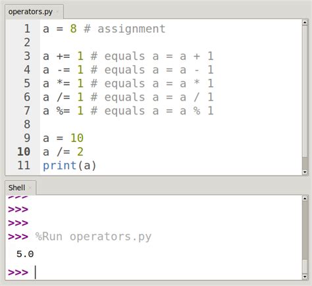312x286 pixels.
Task: Click the code line 'a /= 2'
Action: pyautogui.click(x=63, y=152)
